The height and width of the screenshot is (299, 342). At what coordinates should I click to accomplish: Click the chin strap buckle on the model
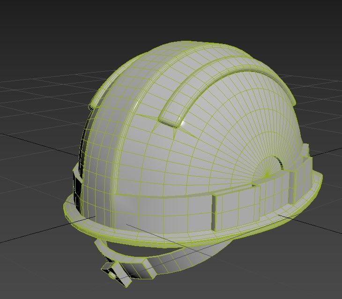[x=116, y=274]
